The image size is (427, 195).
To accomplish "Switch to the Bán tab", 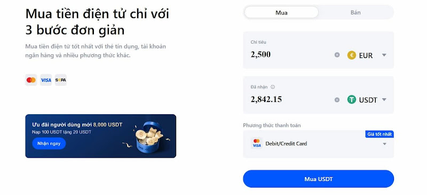I will (355, 12).
